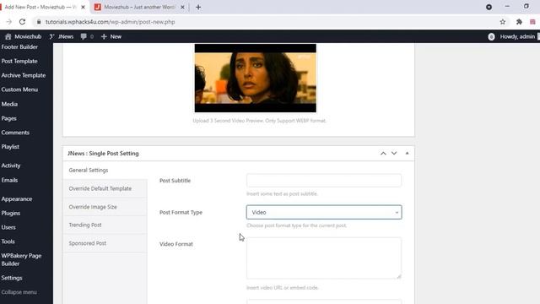Open the Post Format Type dropdown
Image resolution: width=540 pixels, height=304 pixels.
point(324,212)
